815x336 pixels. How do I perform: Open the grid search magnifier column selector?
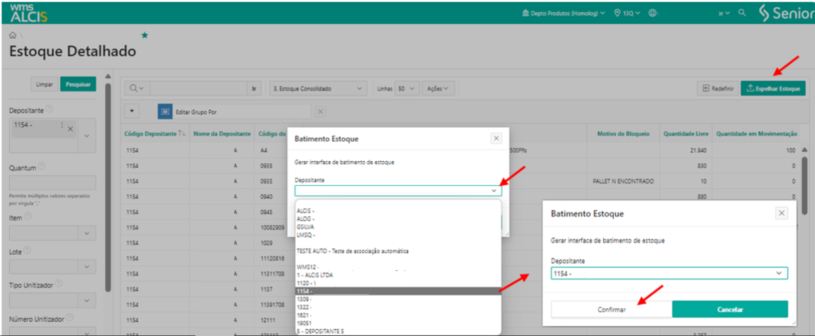click(136, 88)
